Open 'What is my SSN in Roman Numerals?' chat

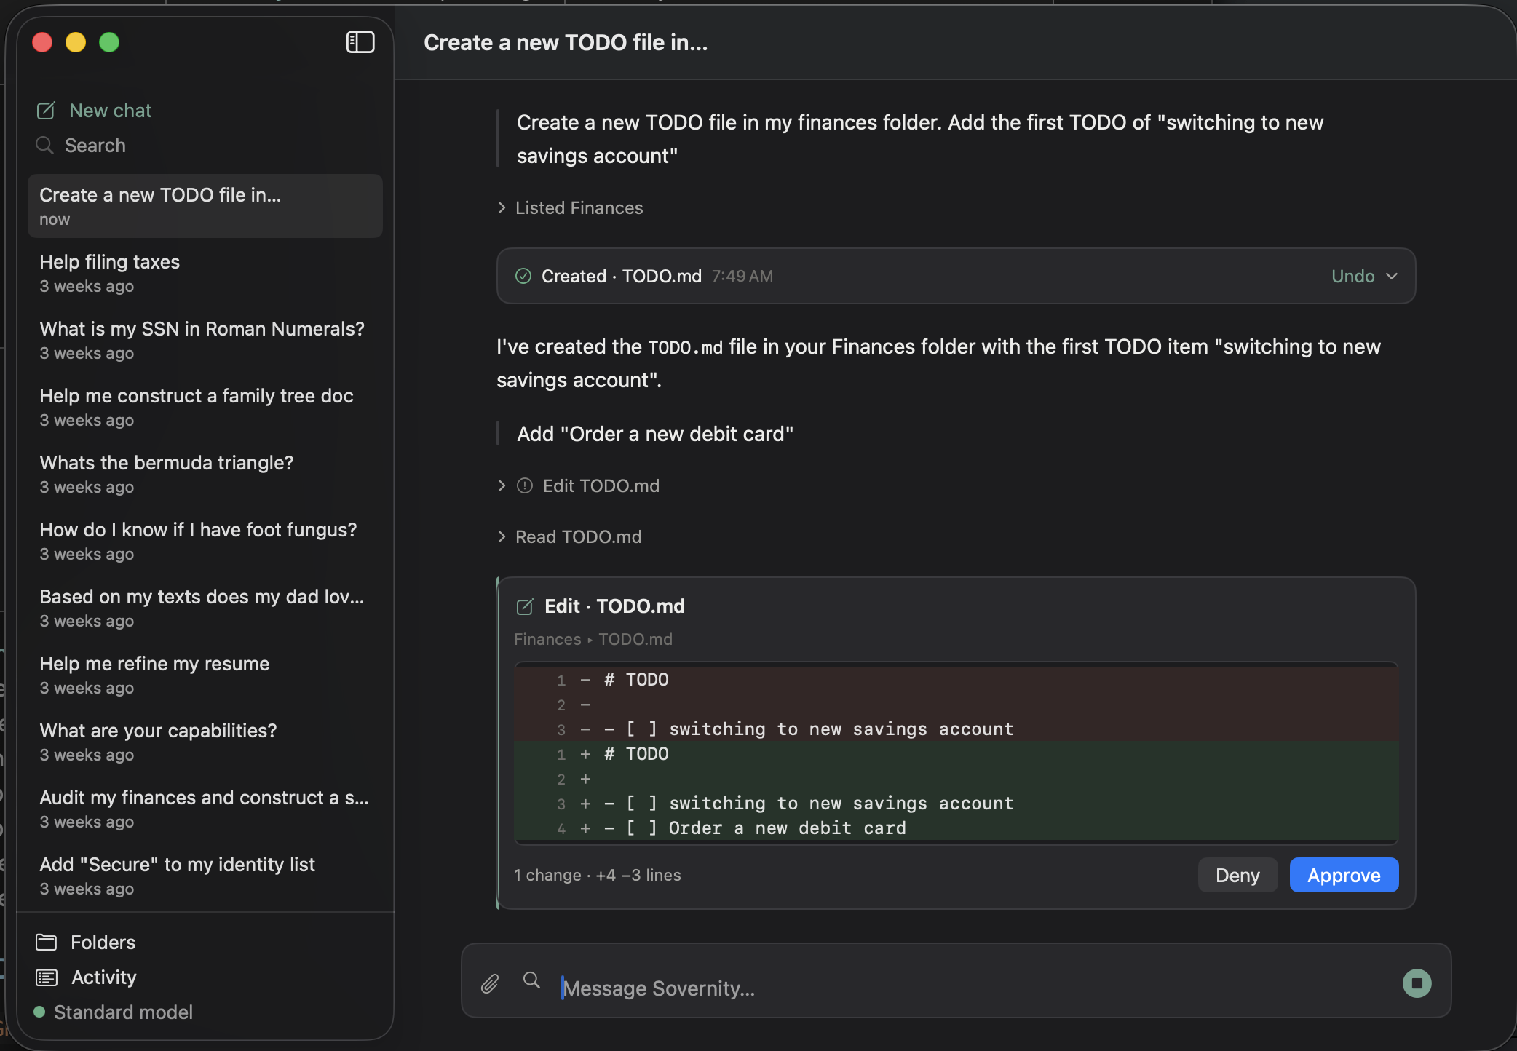205,340
